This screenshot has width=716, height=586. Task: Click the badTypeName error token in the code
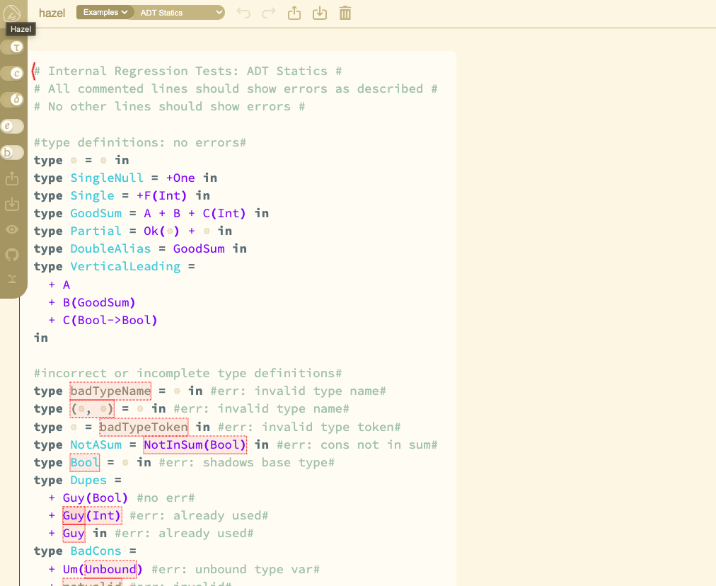110,391
